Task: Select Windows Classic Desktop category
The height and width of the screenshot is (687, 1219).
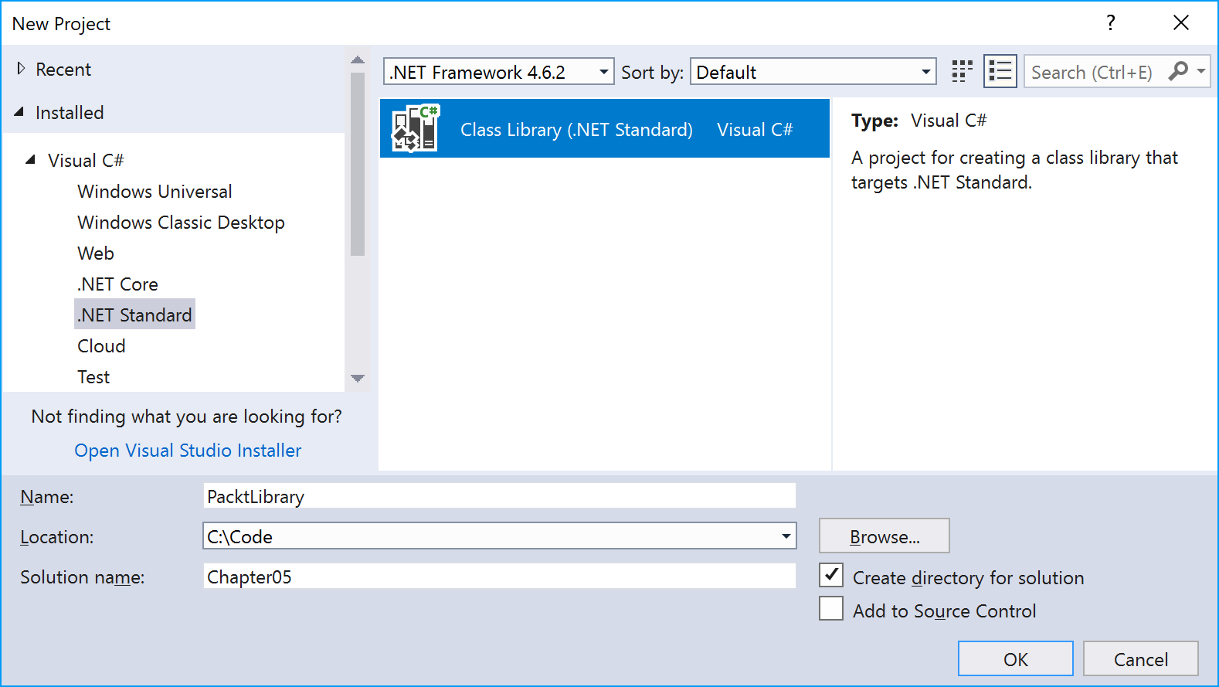Action: coord(181,223)
